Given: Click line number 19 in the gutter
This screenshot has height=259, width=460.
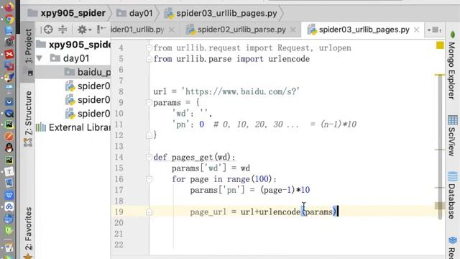Looking at the screenshot, I should 119,212.
